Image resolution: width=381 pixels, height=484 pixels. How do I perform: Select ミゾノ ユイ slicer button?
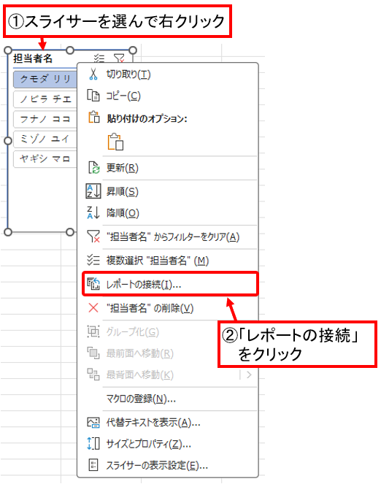pos(45,139)
